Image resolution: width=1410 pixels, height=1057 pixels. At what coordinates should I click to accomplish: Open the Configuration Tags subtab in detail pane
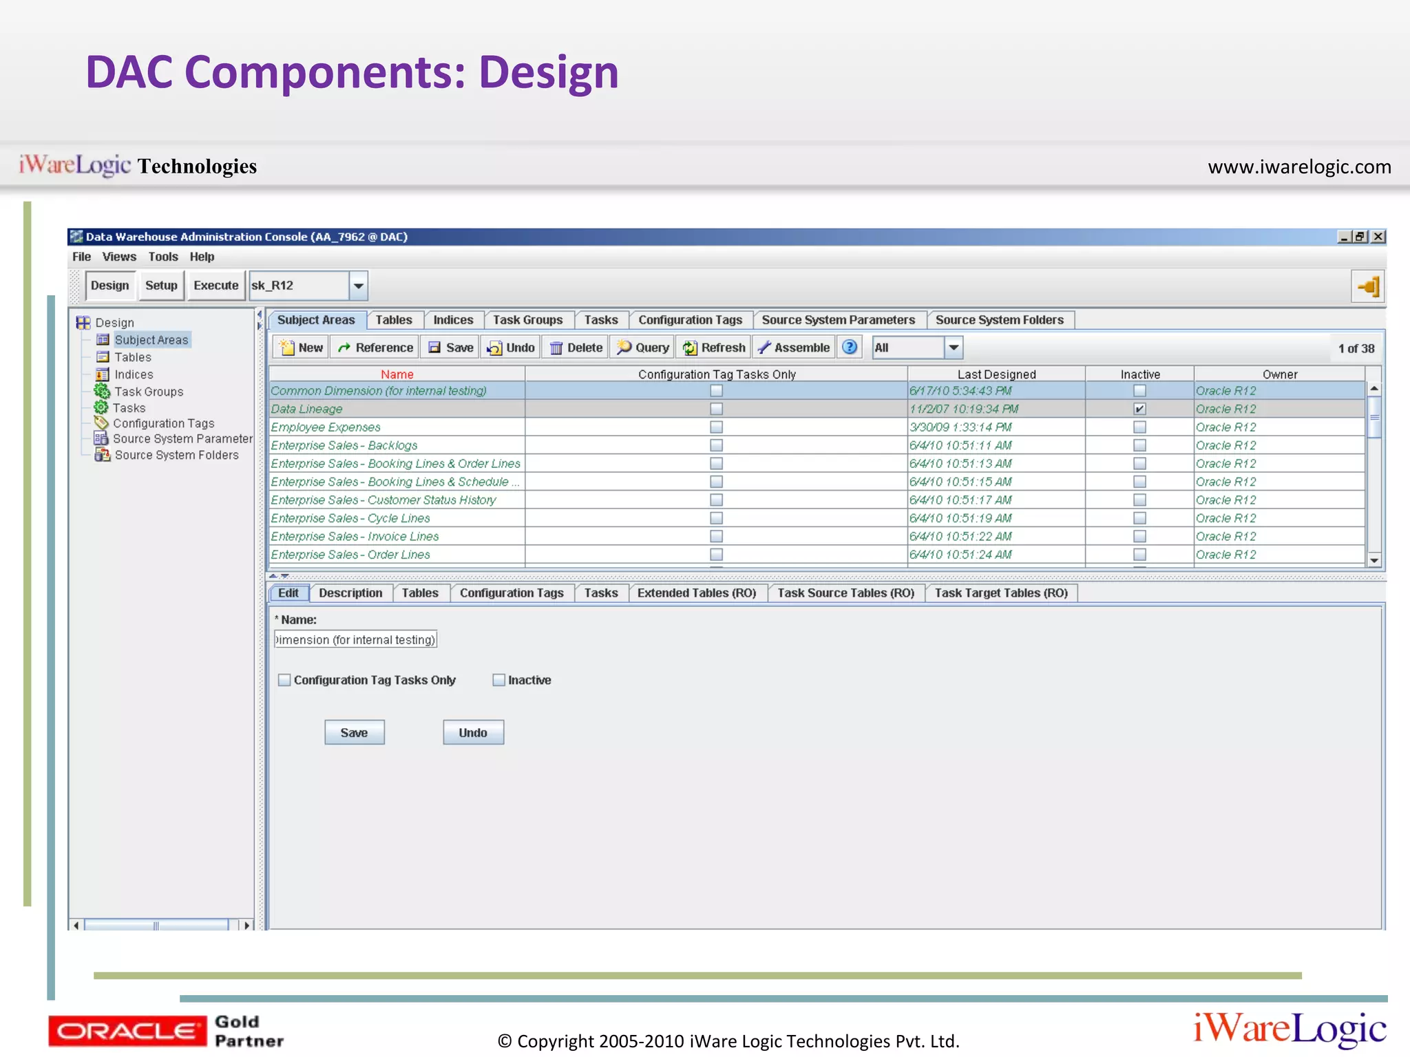point(512,593)
